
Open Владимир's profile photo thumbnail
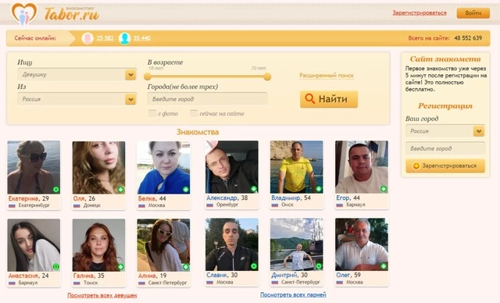click(x=297, y=167)
